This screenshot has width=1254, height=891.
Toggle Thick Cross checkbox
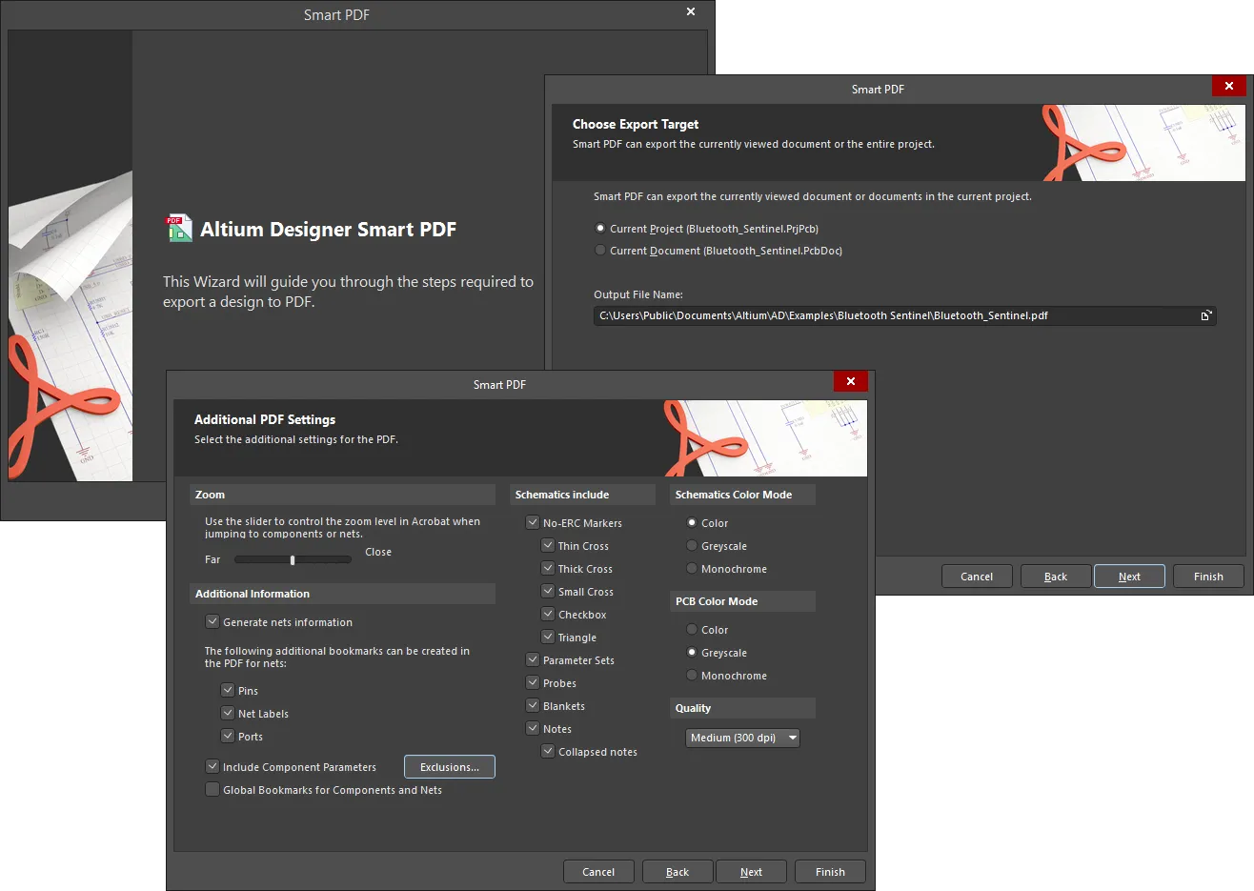(x=548, y=568)
